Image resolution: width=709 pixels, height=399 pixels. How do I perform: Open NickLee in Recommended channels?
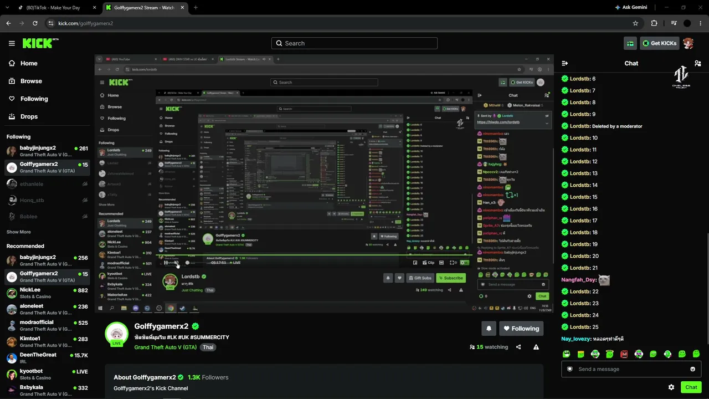47,293
